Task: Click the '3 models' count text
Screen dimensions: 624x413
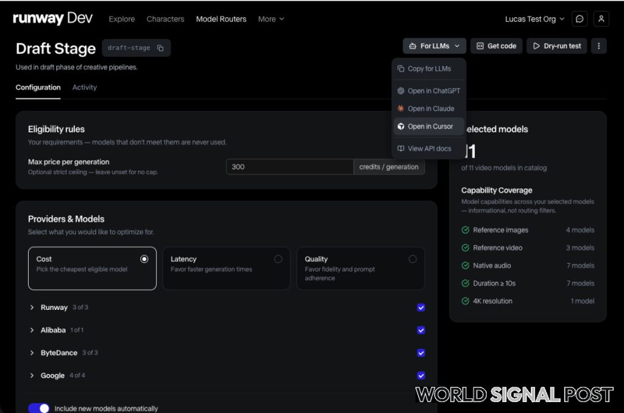Action: [x=580, y=248]
